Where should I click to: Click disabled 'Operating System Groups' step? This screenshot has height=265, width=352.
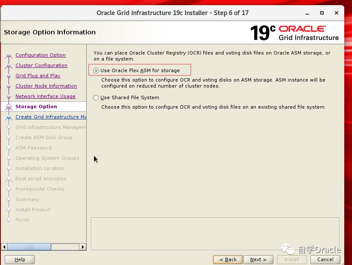tap(47, 158)
